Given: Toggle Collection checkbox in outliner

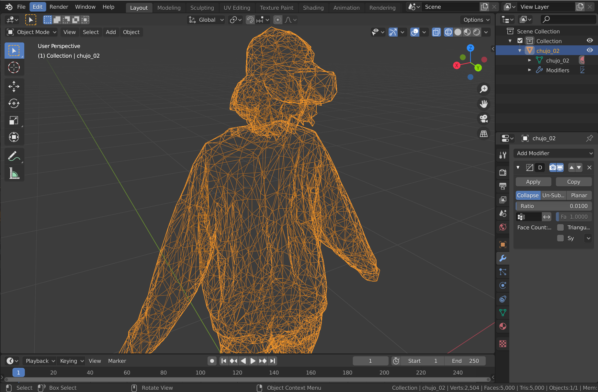Looking at the screenshot, I should tap(520, 41).
